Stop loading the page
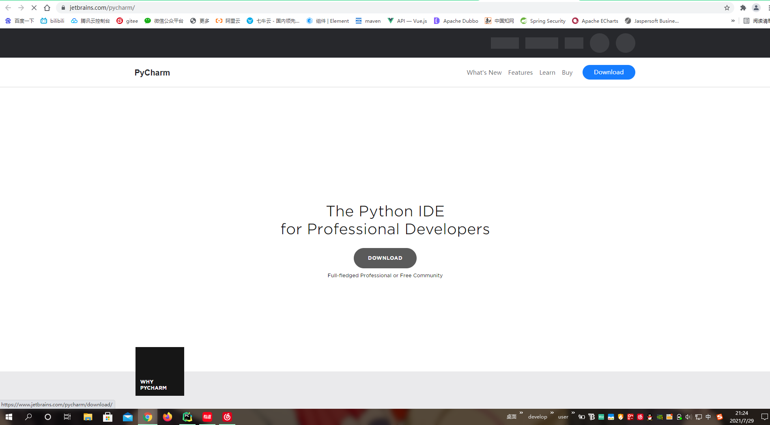The width and height of the screenshot is (770, 425). tap(34, 8)
